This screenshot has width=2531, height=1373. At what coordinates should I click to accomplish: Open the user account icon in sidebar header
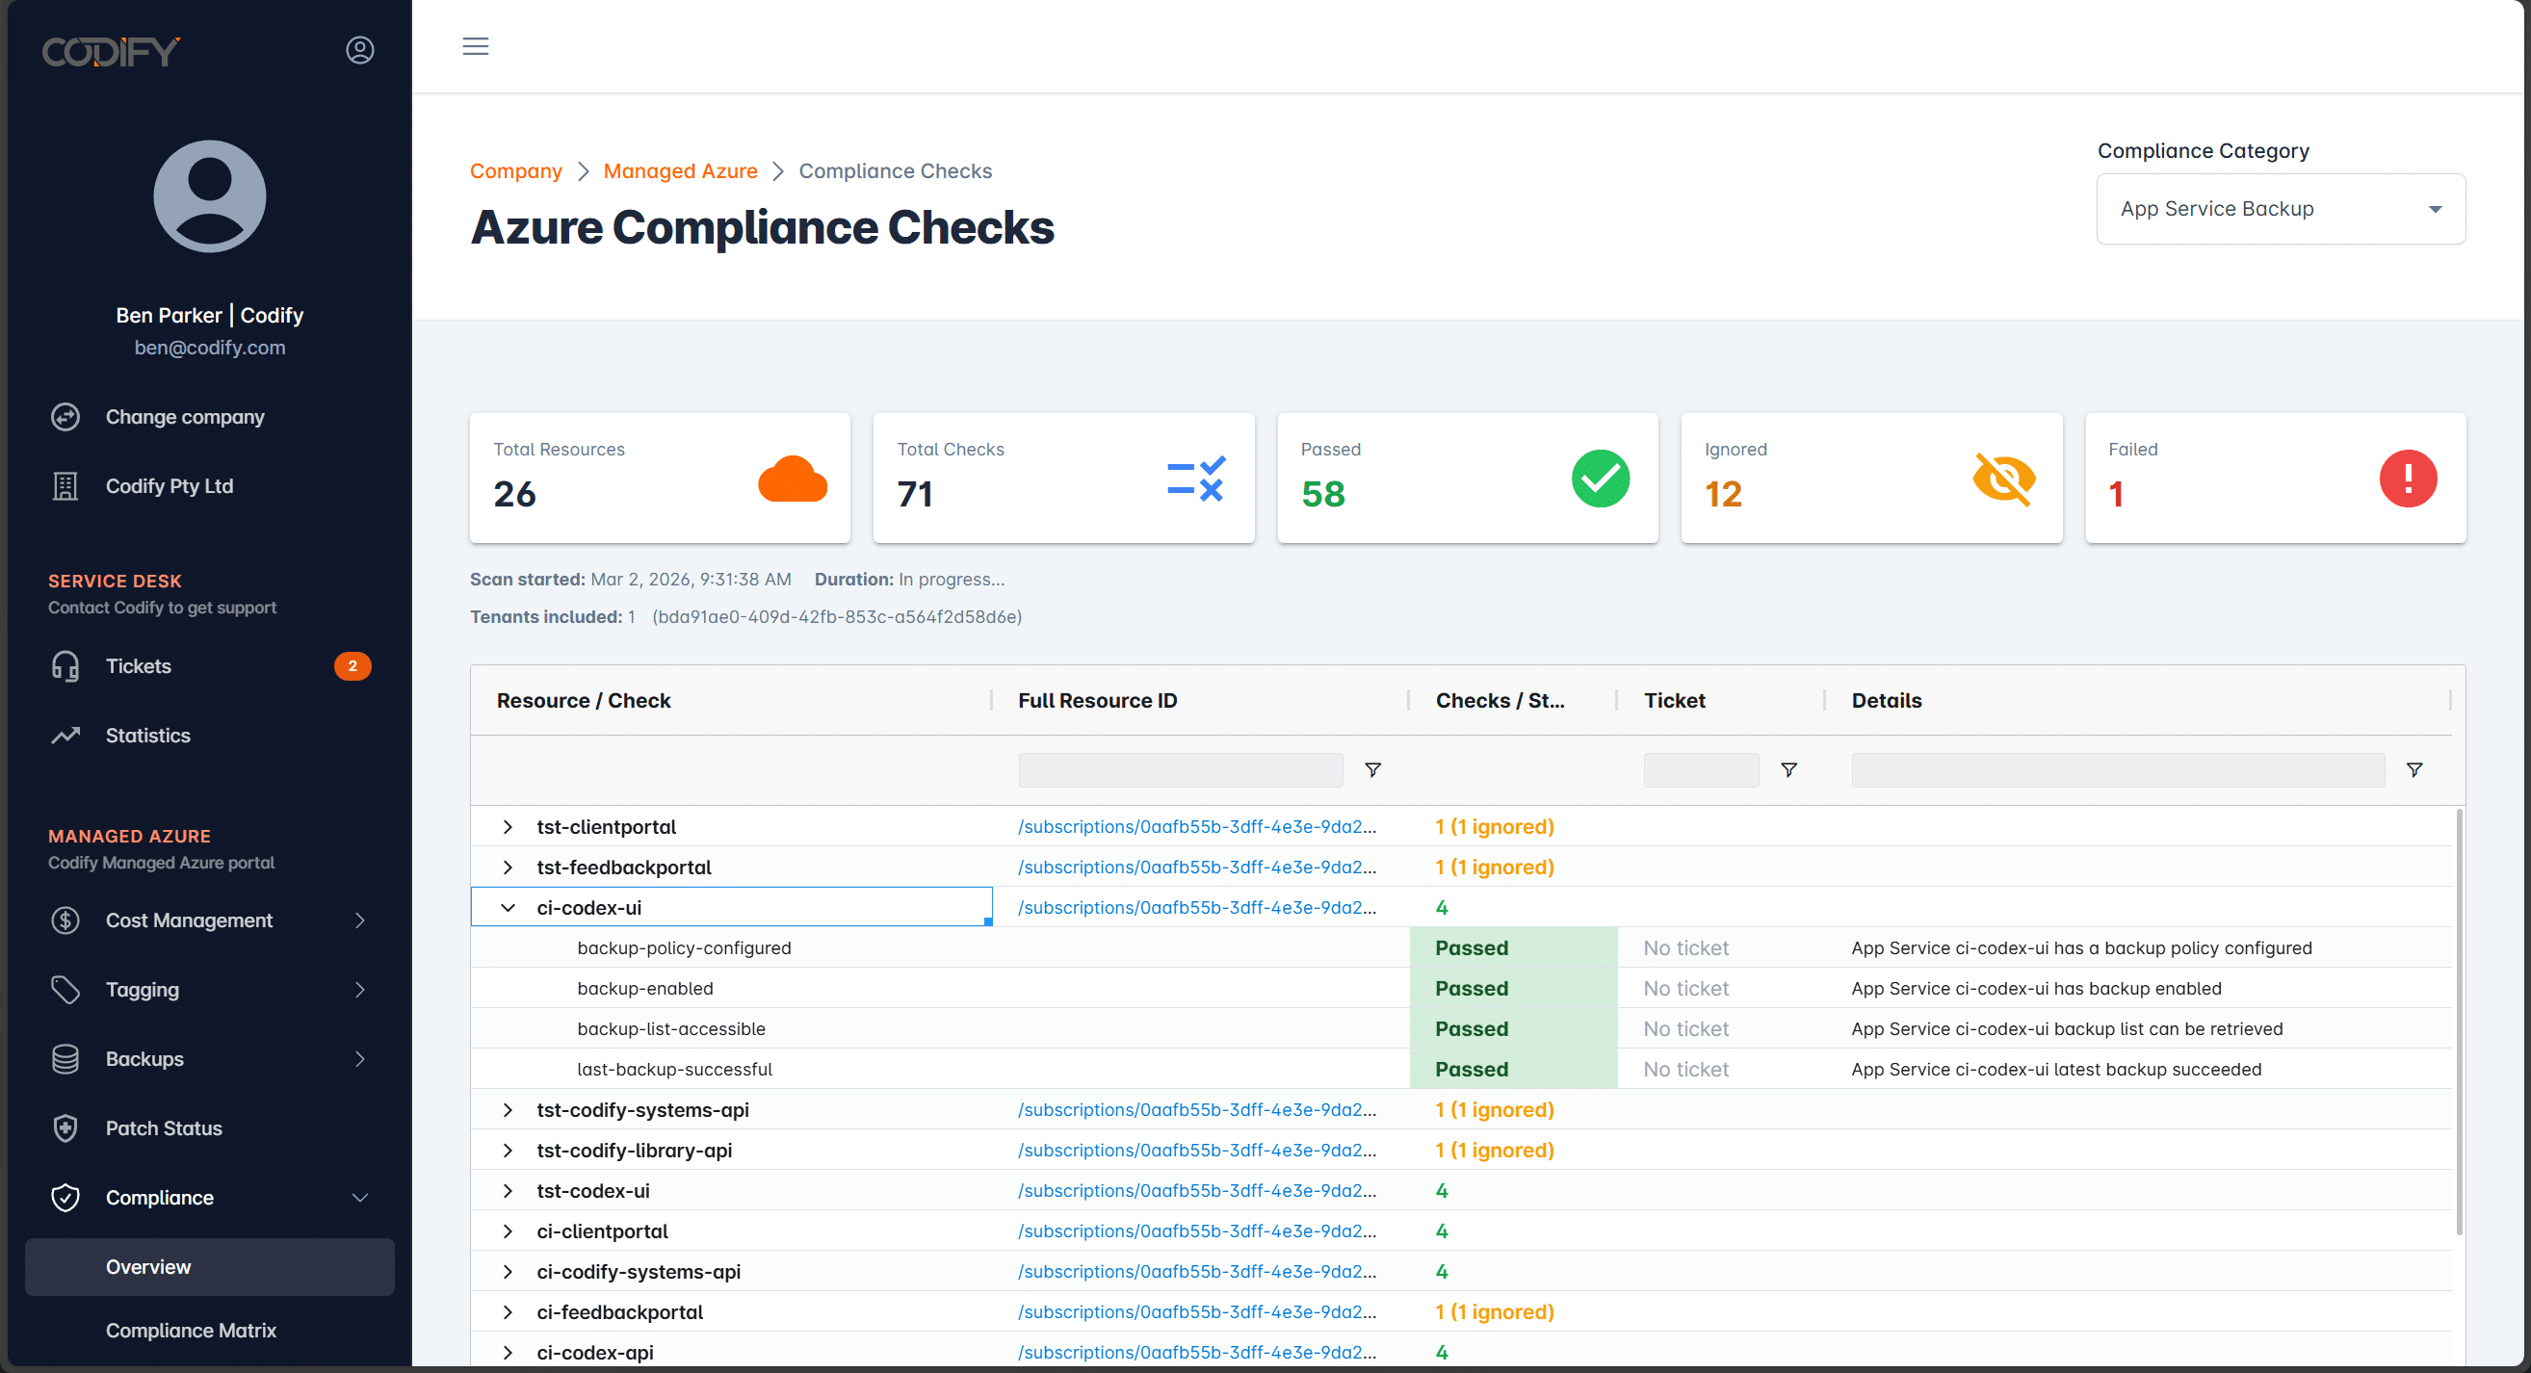[359, 50]
